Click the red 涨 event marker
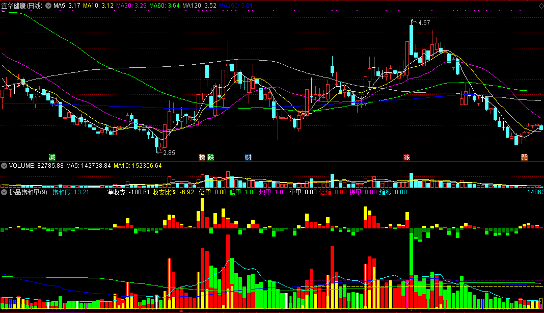This screenshot has width=544, height=313. point(406,158)
